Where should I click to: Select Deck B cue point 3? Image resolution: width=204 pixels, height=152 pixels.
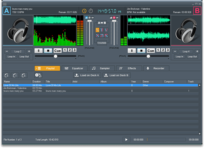[x=167, y=50]
